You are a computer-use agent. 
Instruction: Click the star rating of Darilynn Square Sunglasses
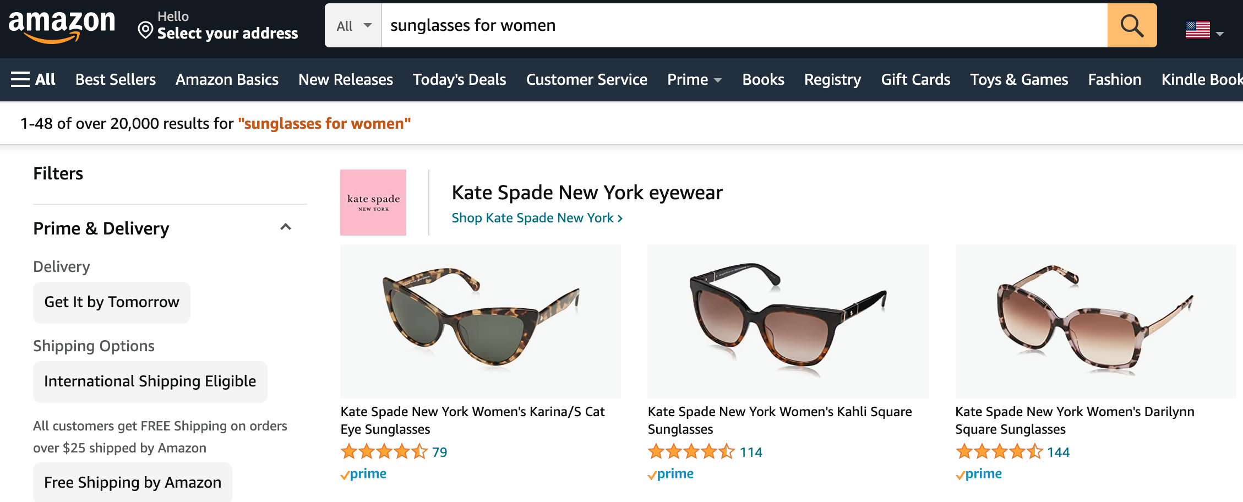(x=1000, y=452)
